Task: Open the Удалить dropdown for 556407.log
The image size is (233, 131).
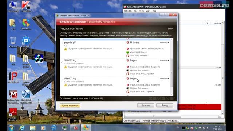Action: (164, 79)
